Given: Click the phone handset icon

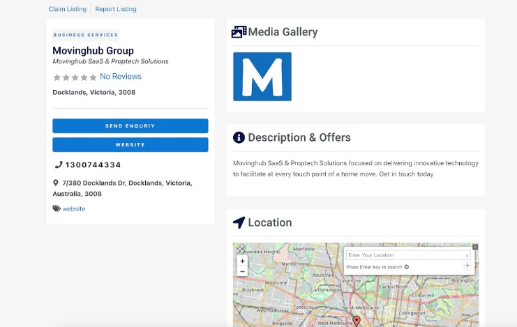Looking at the screenshot, I should tap(59, 165).
